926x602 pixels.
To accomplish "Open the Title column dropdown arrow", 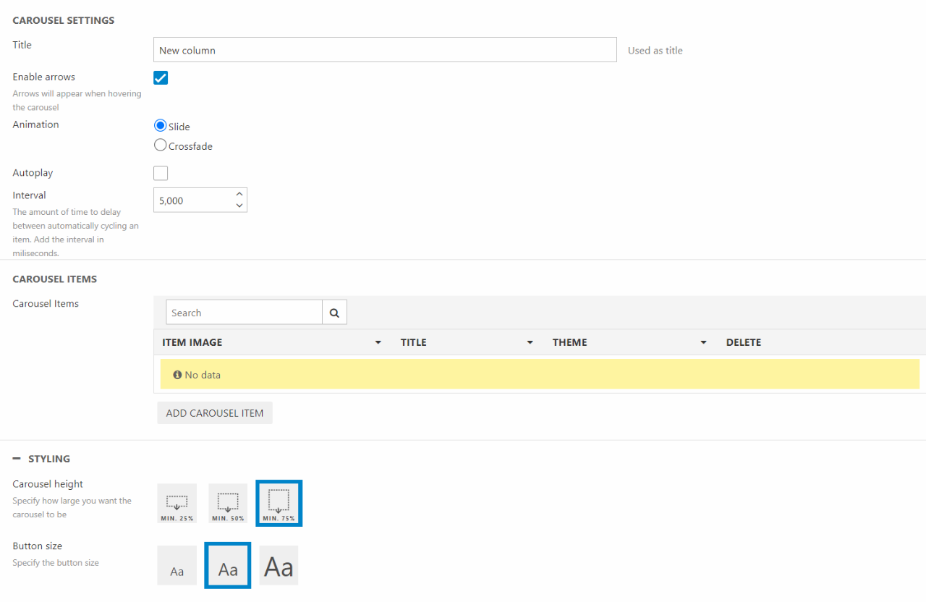I will (530, 342).
